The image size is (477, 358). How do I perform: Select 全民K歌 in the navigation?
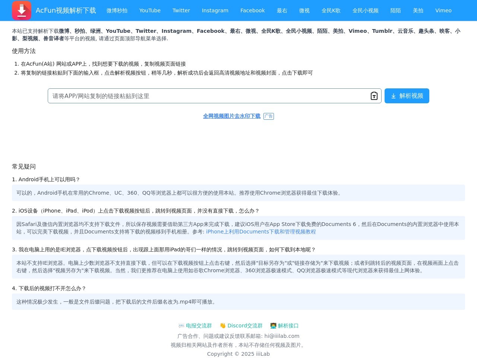pyautogui.click(x=331, y=10)
